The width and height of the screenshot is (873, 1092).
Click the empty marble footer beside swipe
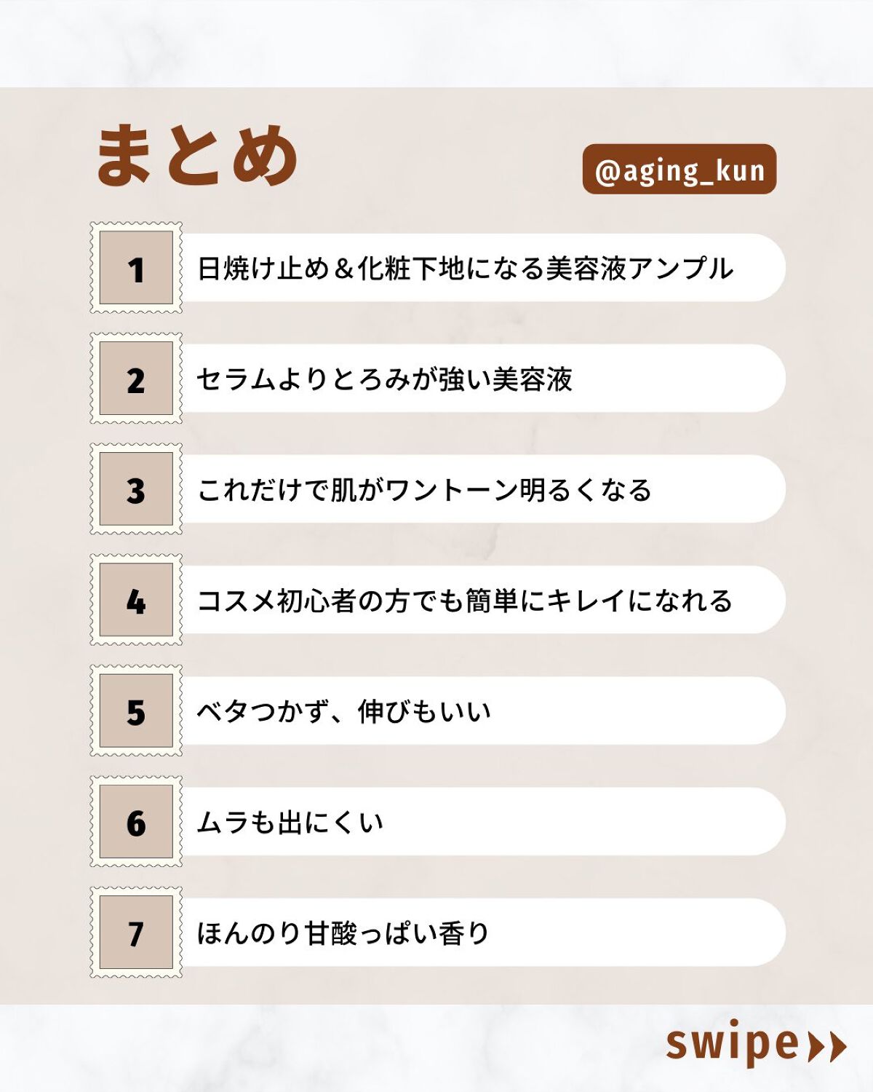pos(327,1048)
